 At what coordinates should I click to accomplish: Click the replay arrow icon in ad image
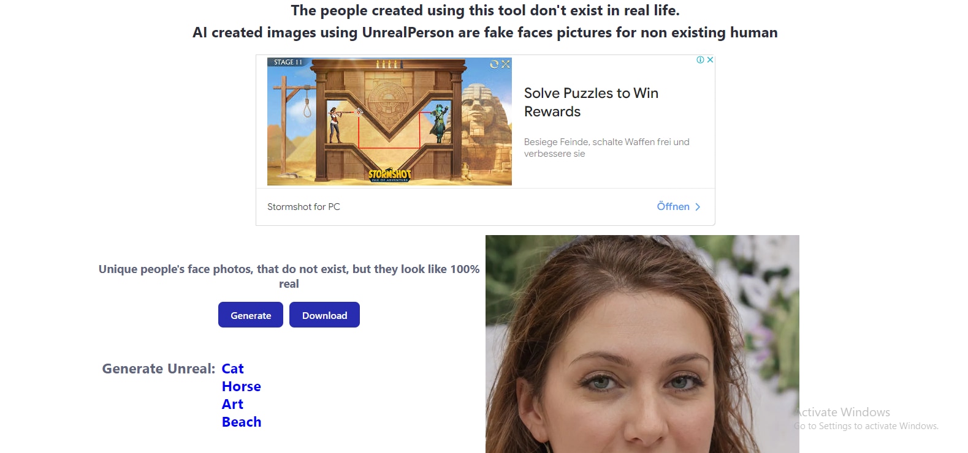click(x=494, y=64)
